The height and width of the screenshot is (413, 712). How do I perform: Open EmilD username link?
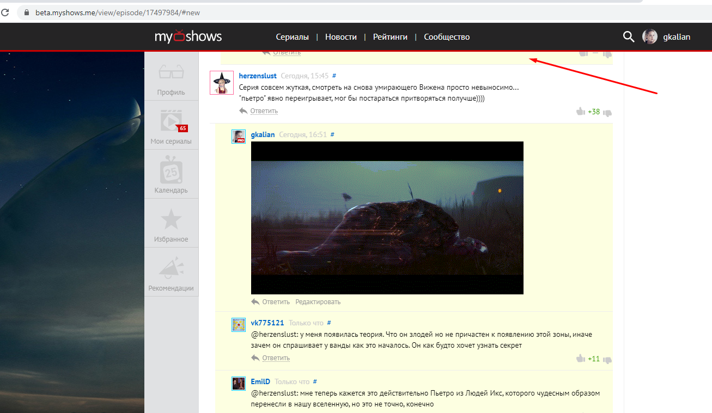point(260,381)
